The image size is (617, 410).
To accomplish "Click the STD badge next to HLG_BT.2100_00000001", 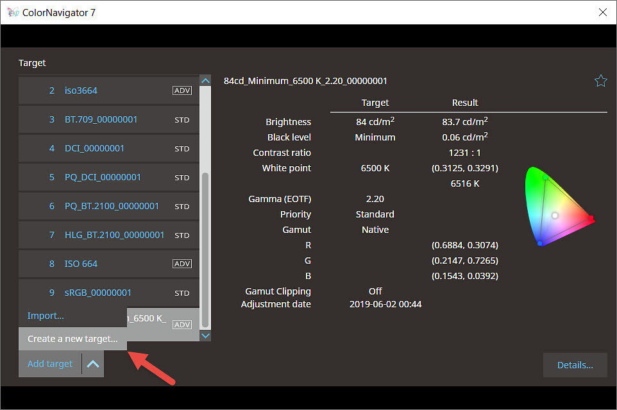I will pyautogui.click(x=182, y=235).
